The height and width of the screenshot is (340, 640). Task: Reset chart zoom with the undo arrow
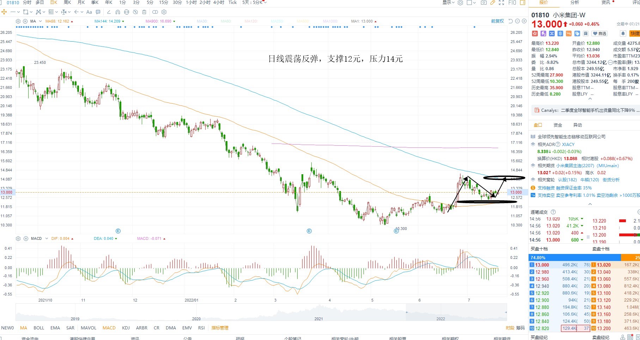coord(510,21)
